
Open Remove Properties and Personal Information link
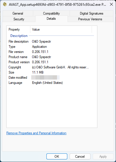click(36, 133)
